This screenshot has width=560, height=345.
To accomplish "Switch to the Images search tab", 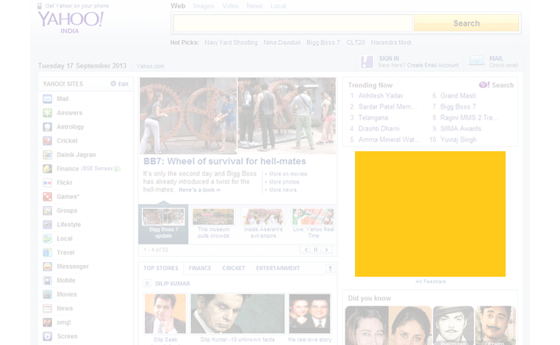I will 204,6.
